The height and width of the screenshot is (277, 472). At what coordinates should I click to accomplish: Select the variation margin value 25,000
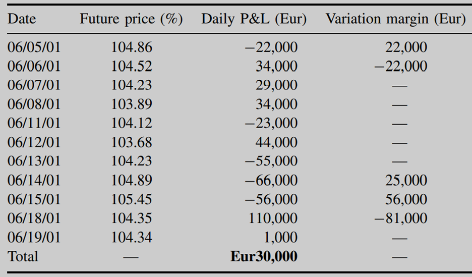(406, 180)
